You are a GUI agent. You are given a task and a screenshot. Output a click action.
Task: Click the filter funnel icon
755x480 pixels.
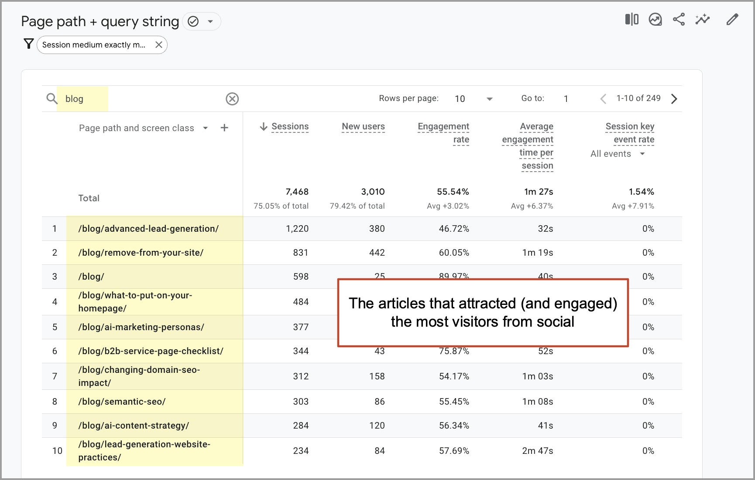point(28,44)
